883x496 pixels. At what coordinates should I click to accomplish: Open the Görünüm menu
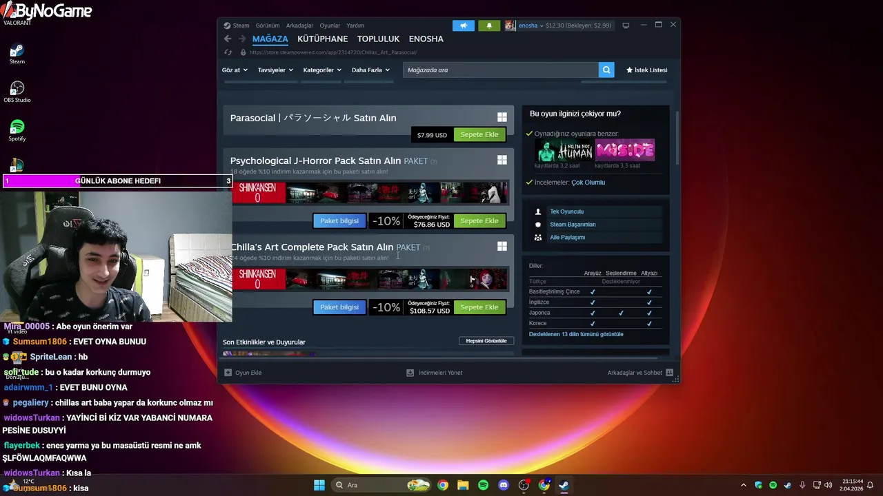pyautogui.click(x=268, y=25)
